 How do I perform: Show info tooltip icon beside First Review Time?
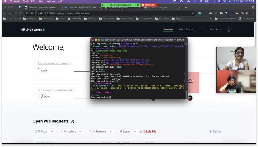74,90
